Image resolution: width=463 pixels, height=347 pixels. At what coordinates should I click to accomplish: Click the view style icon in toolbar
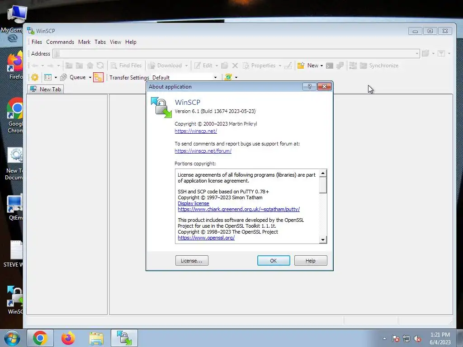[47, 77]
